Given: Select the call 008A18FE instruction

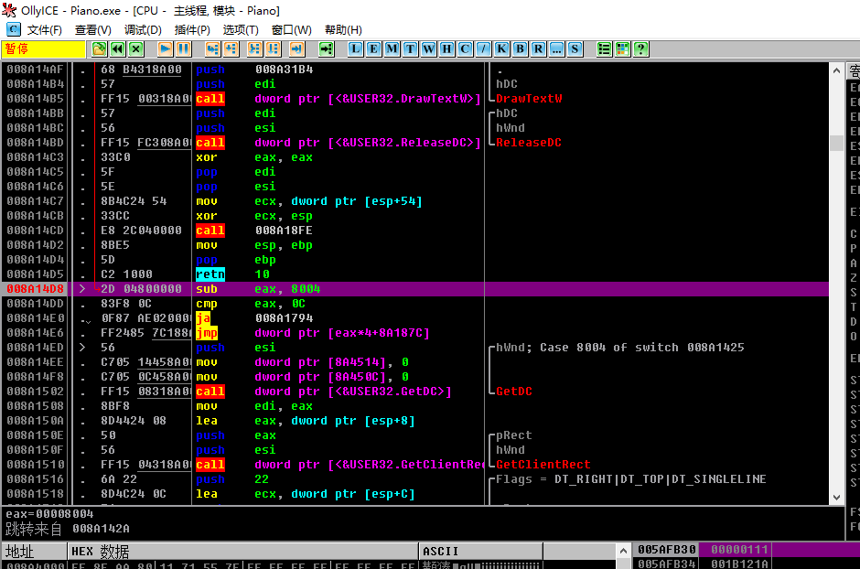Looking at the screenshot, I should point(415,231).
